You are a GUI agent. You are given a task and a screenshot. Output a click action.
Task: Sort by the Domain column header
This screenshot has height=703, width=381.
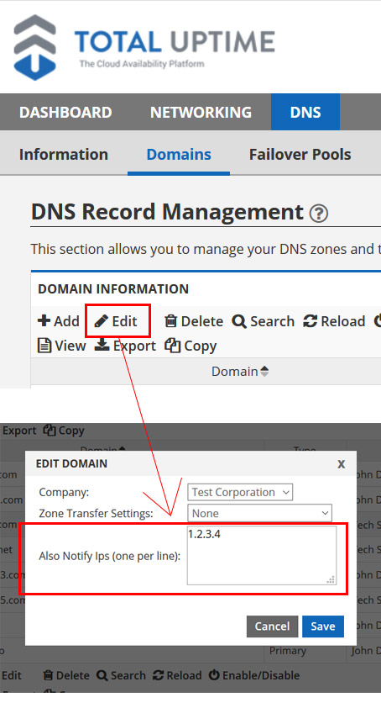pyautogui.click(x=240, y=371)
